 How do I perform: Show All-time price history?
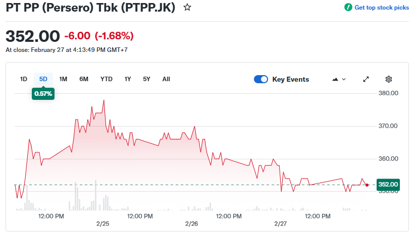point(166,79)
